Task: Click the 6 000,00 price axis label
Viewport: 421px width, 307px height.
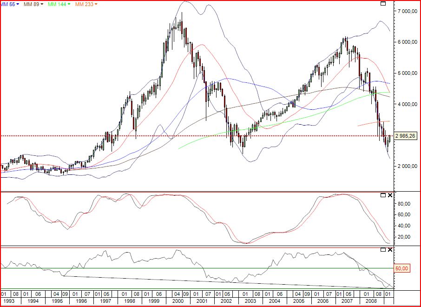Action: pyautogui.click(x=408, y=42)
